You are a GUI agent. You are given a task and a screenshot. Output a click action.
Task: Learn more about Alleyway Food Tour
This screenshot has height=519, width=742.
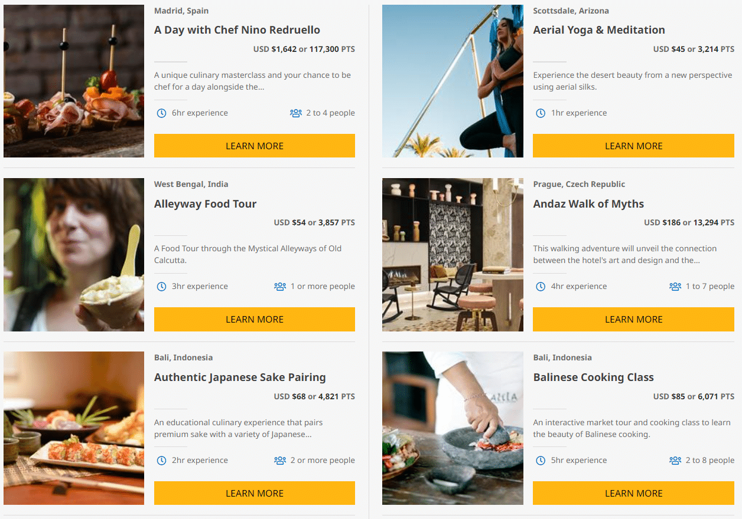(x=255, y=319)
